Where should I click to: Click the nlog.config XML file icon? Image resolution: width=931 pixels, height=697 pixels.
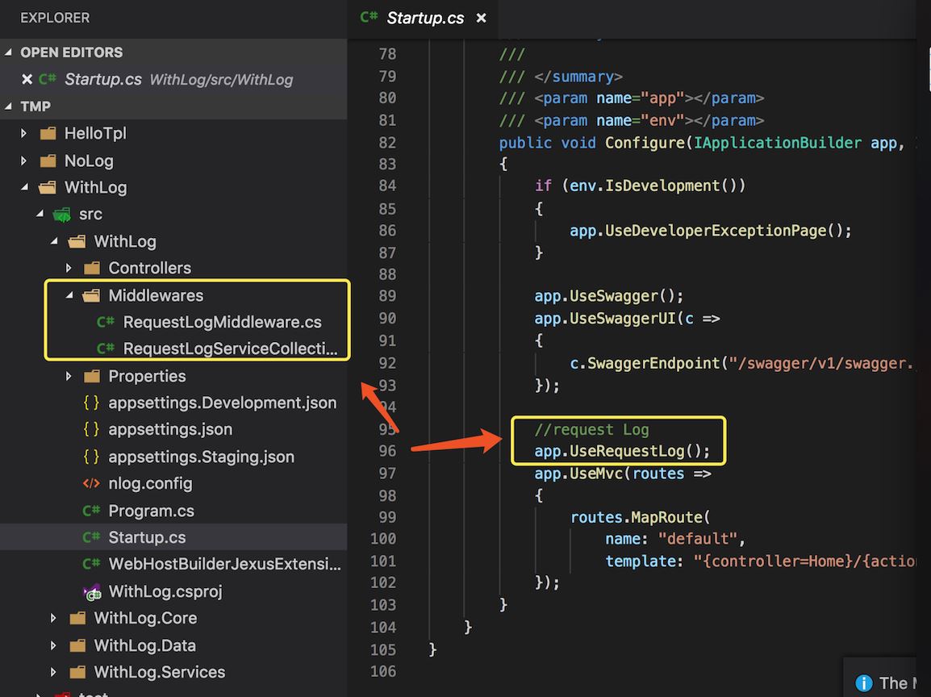[91, 484]
